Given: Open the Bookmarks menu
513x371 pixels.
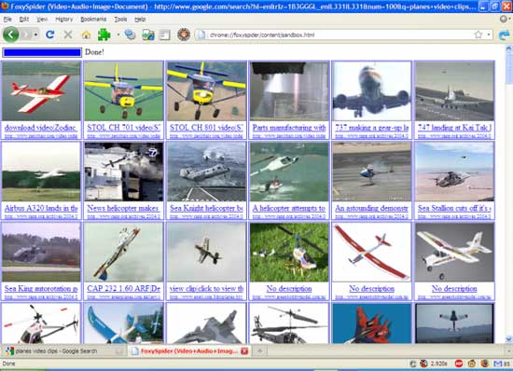Looking at the screenshot, I should [x=93, y=20].
